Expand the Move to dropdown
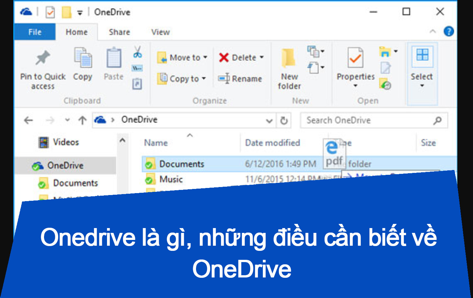Viewport: 473px width, 298px height. click(x=205, y=57)
